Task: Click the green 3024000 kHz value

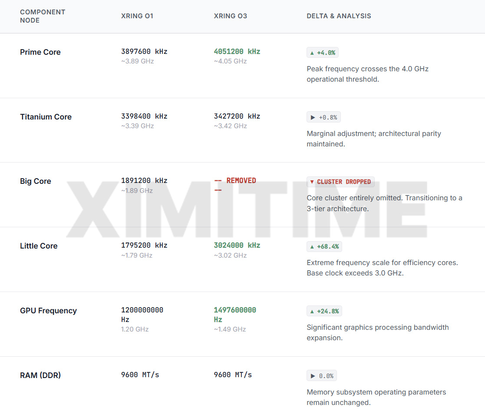Action: coord(237,245)
